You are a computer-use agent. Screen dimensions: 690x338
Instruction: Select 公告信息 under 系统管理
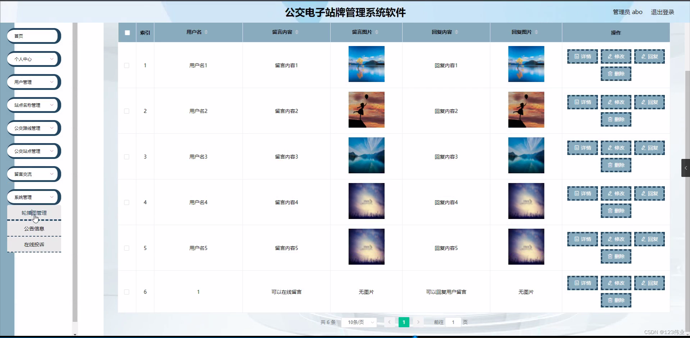tap(34, 228)
